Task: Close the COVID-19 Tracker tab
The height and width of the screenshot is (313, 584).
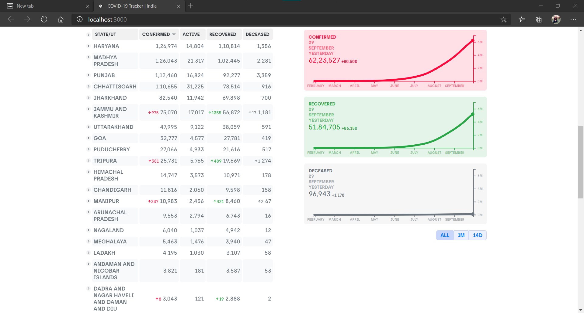Action: click(179, 6)
